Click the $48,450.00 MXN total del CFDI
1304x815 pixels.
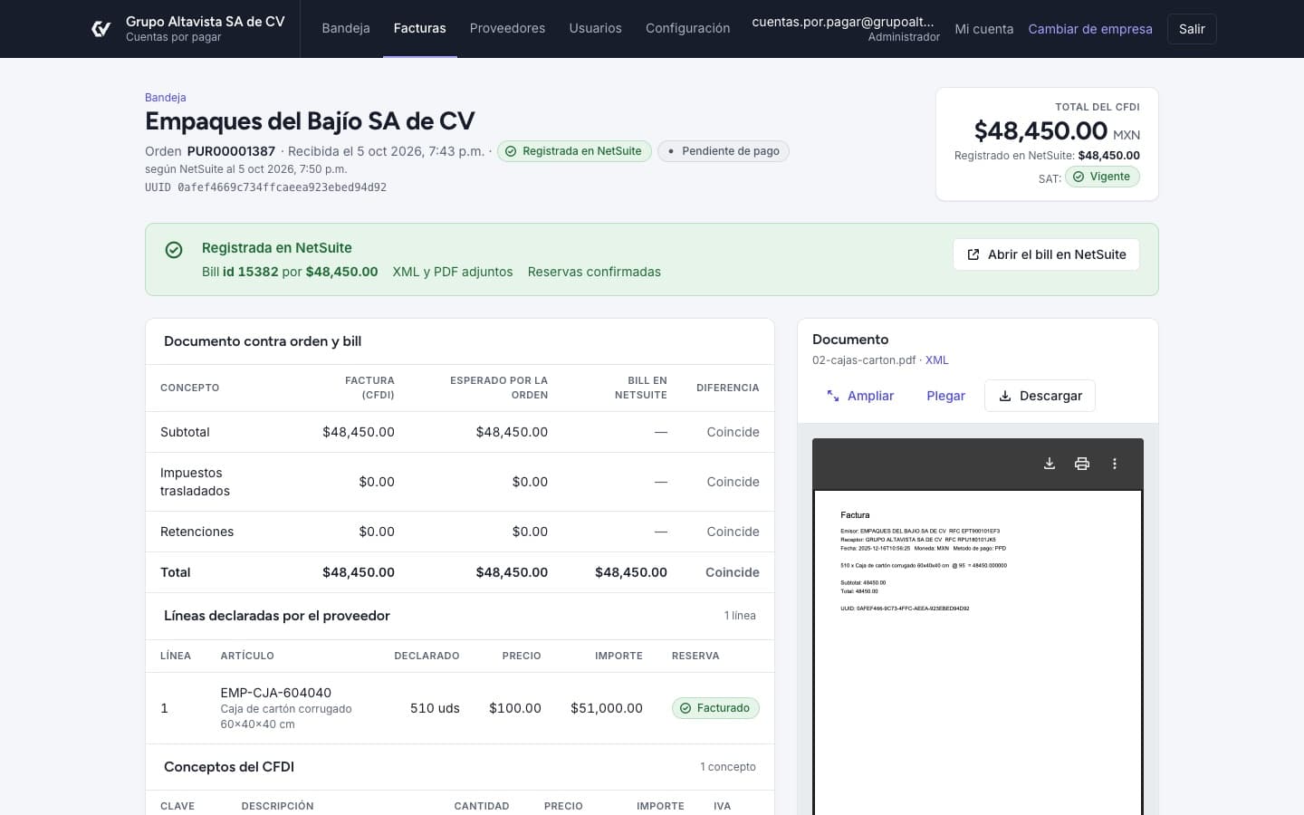(x=1057, y=131)
